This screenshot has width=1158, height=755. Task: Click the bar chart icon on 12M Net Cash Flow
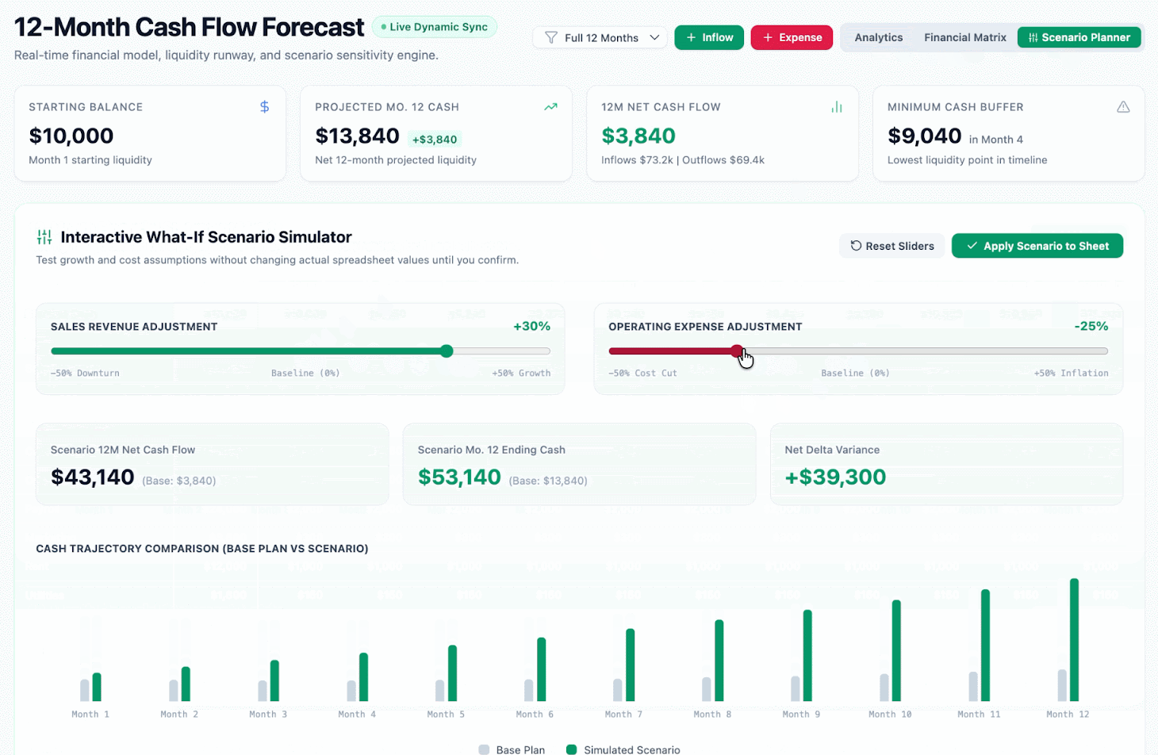[837, 107]
